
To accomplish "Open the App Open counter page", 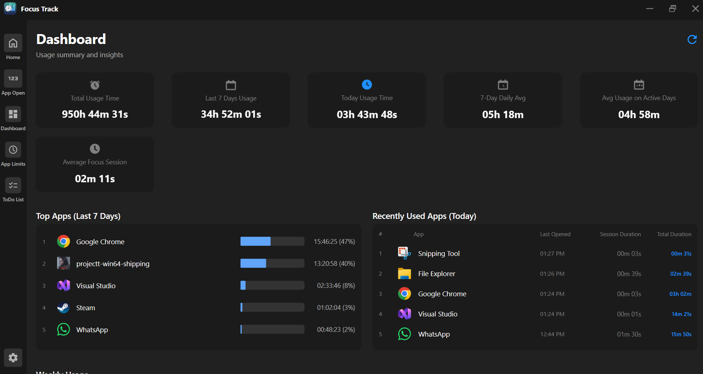I will coord(13,79).
